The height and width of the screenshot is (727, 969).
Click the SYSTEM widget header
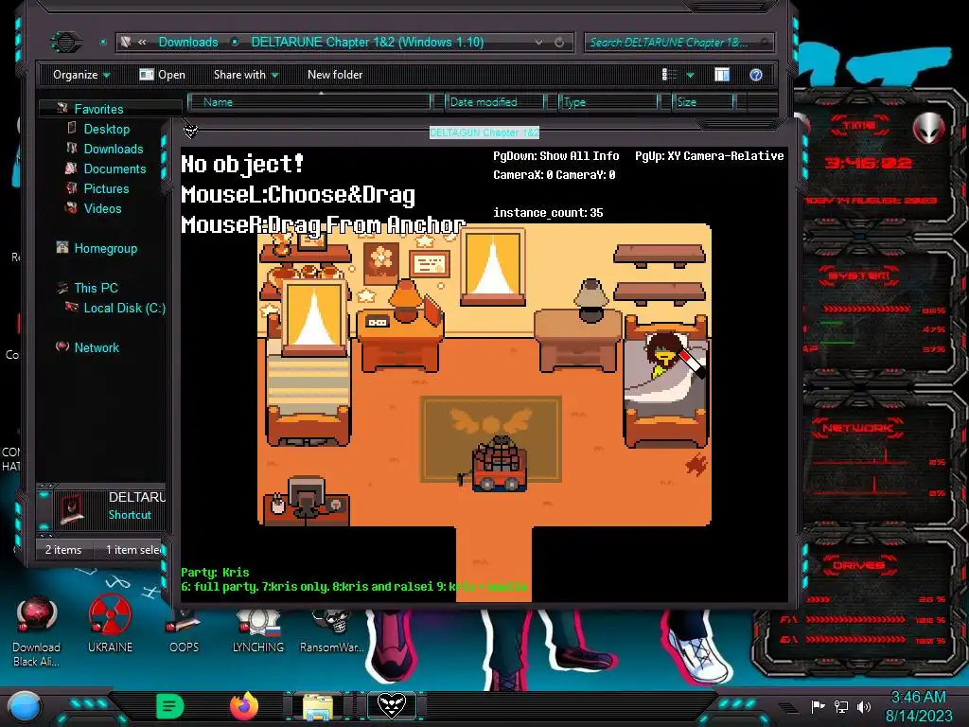[x=859, y=275]
